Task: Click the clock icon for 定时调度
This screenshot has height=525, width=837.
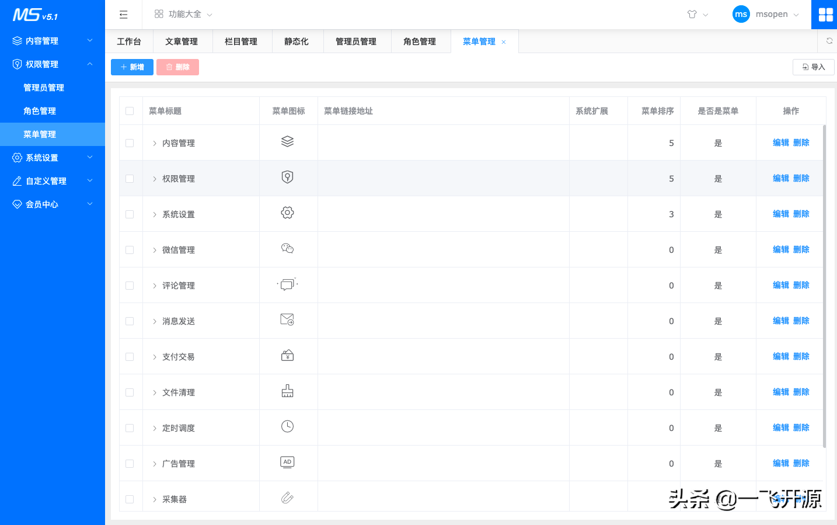Action: pos(288,426)
